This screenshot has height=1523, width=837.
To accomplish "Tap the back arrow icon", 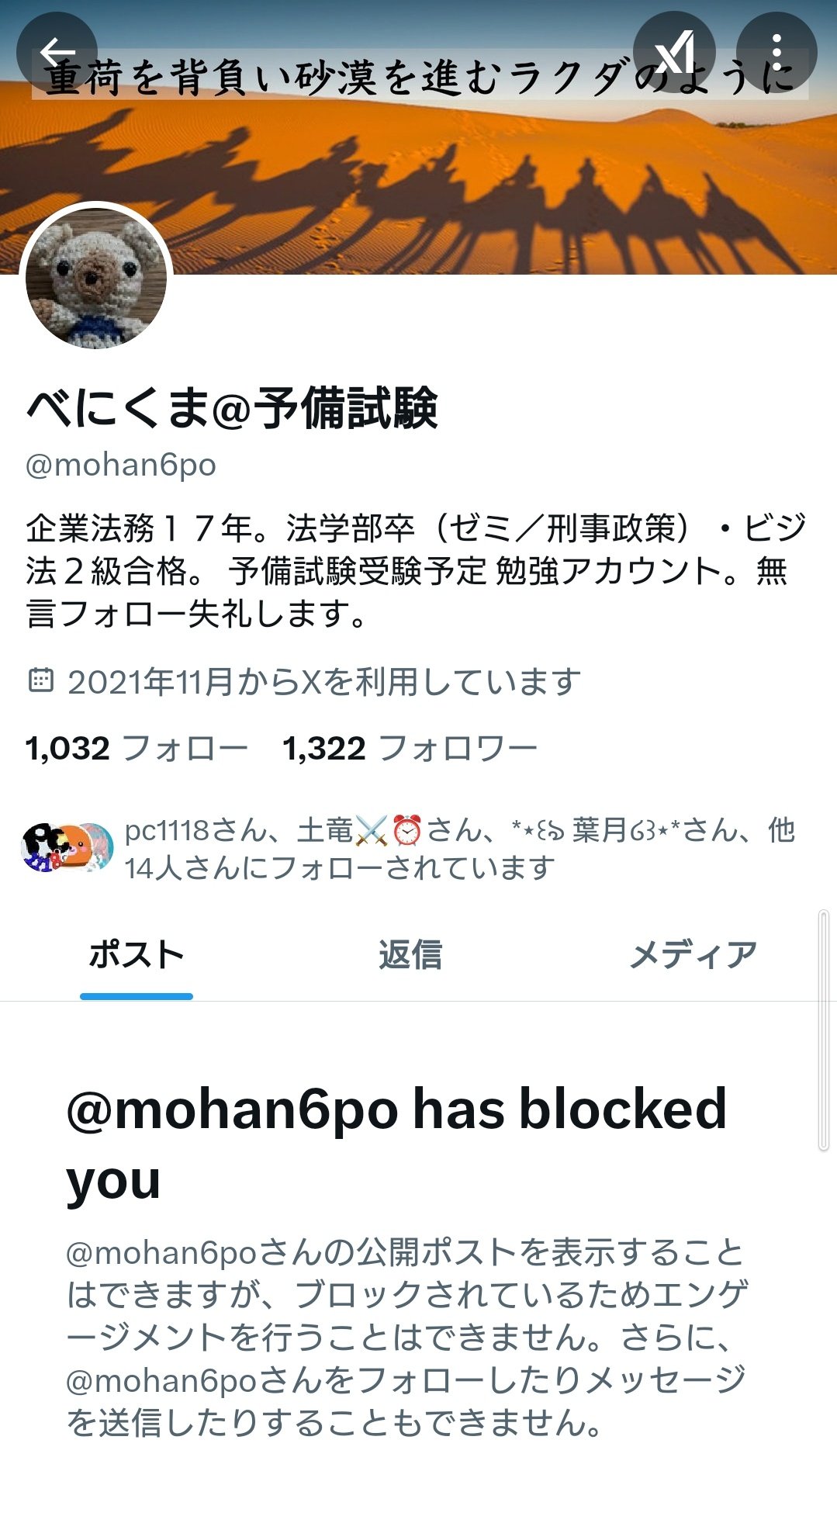I will click(57, 52).
